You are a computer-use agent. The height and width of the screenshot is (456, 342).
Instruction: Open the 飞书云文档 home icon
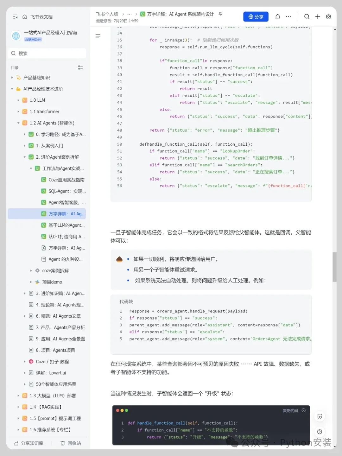click(x=25, y=17)
